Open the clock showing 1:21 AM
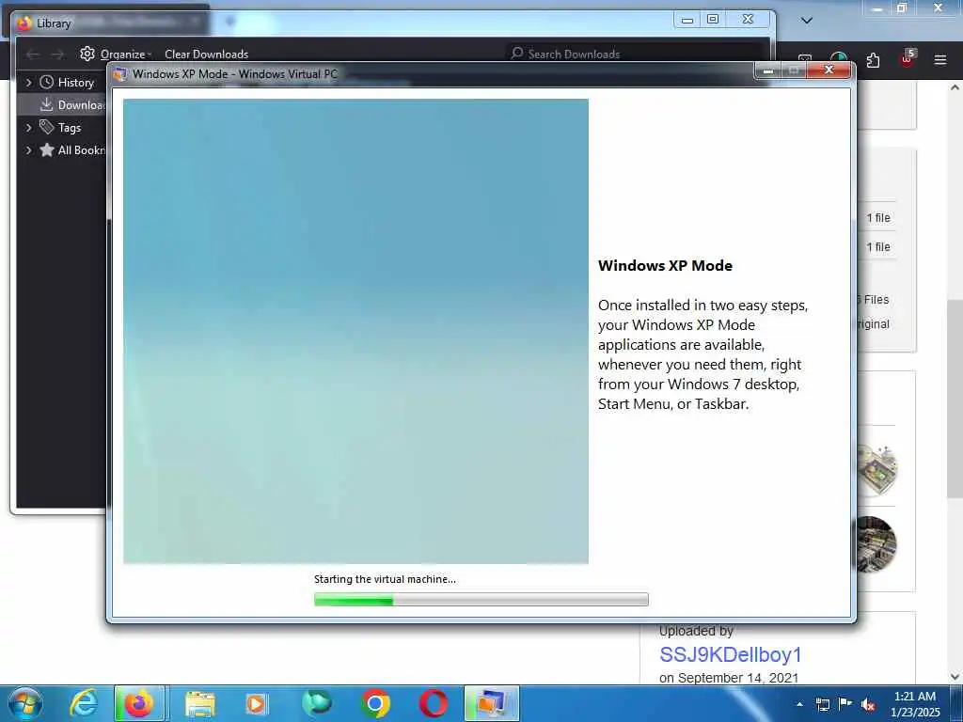Screen dimensions: 963x722 [x=915, y=704]
